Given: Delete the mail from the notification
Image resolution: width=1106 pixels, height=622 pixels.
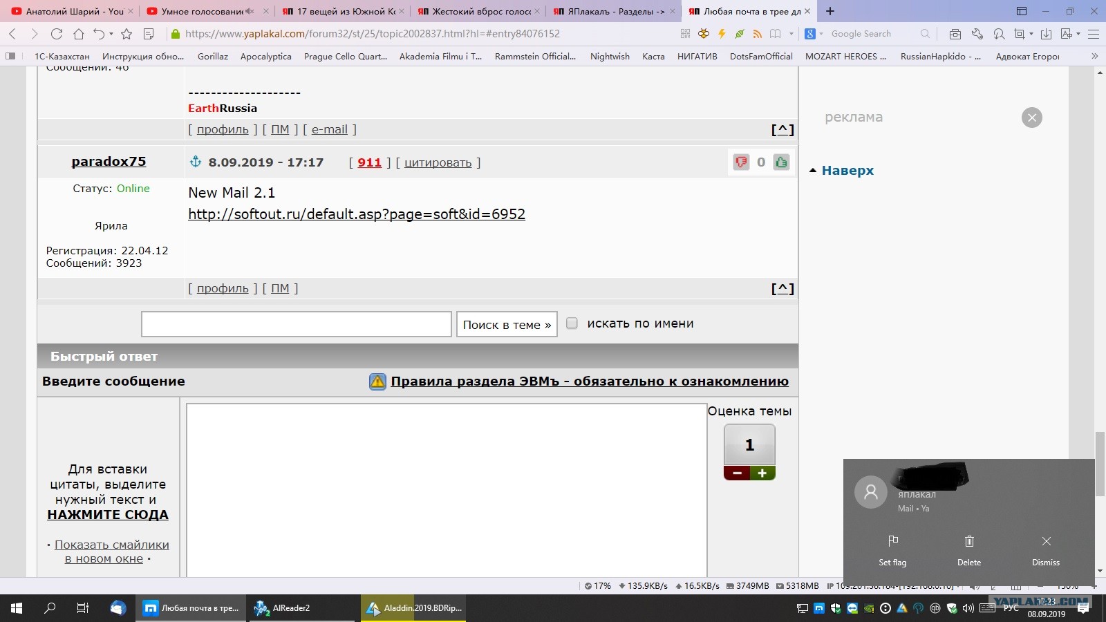Looking at the screenshot, I should (969, 541).
